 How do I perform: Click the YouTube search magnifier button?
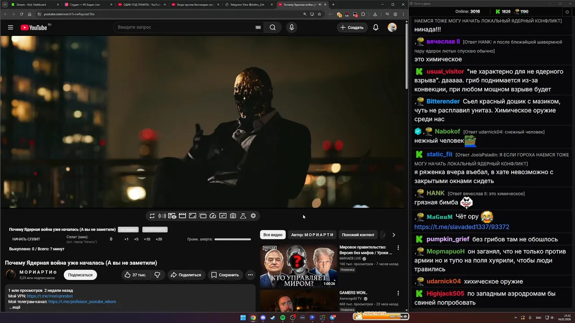coord(273,27)
